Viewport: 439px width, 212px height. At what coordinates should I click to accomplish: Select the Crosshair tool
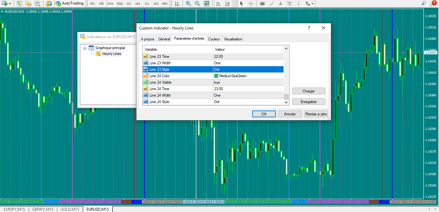coord(251,4)
